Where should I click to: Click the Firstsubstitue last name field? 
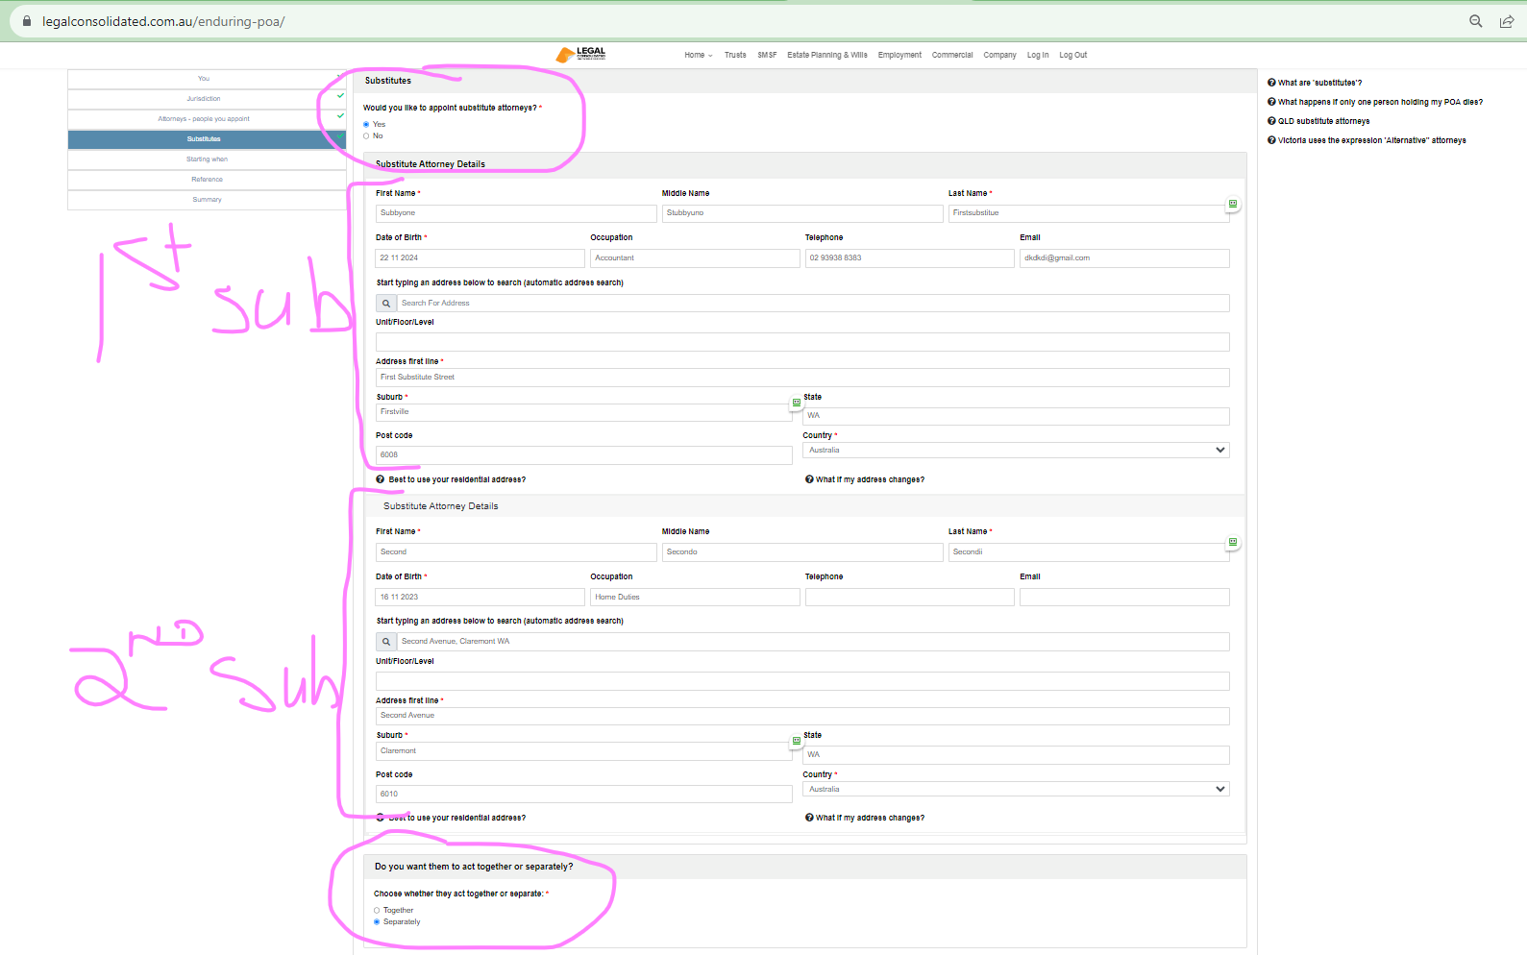(1089, 213)
